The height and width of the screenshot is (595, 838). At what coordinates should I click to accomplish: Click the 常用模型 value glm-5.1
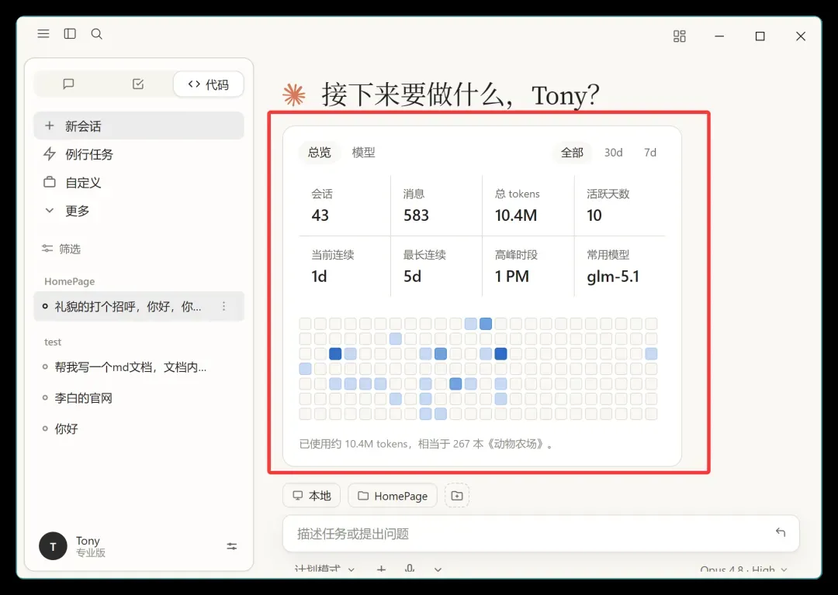tap(613, 277)
